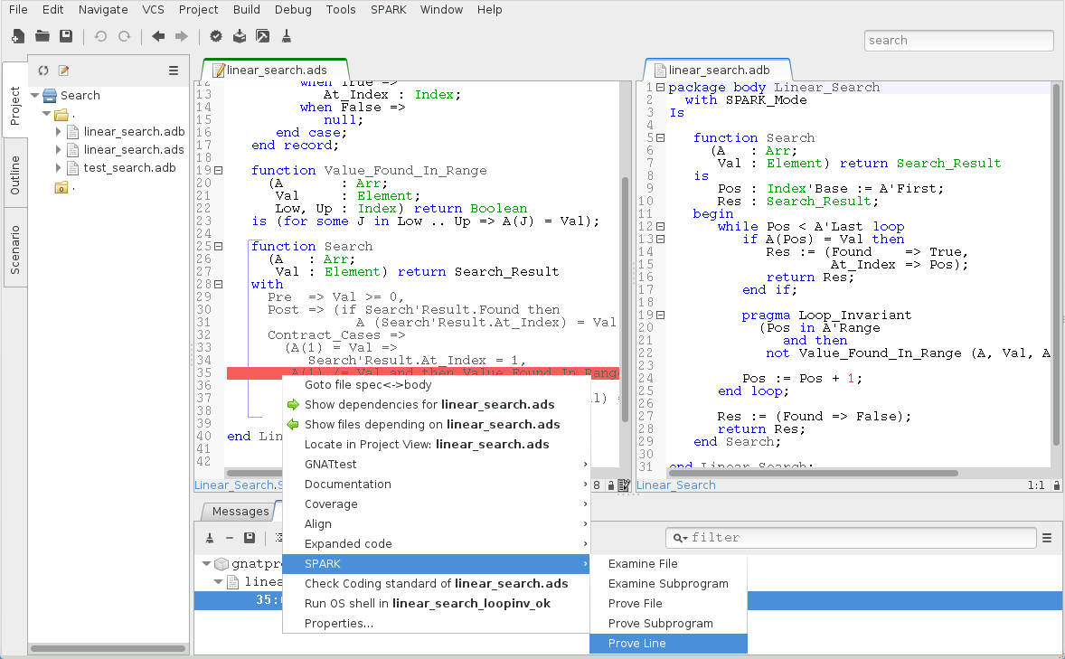Choose Prove Line from SPARK submenu

(668, 644)
